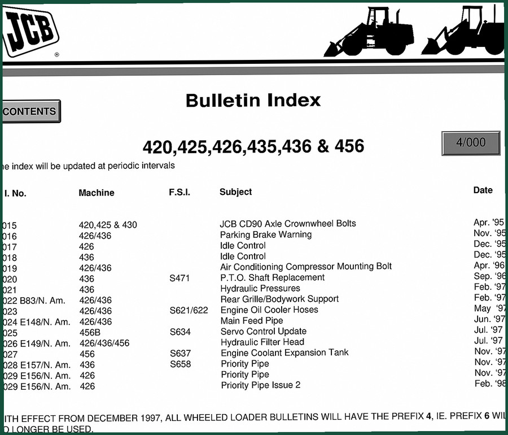Open 'Servo Control Update' bulletin
Viewport: 508px width, 435px height.
[264, 331]
